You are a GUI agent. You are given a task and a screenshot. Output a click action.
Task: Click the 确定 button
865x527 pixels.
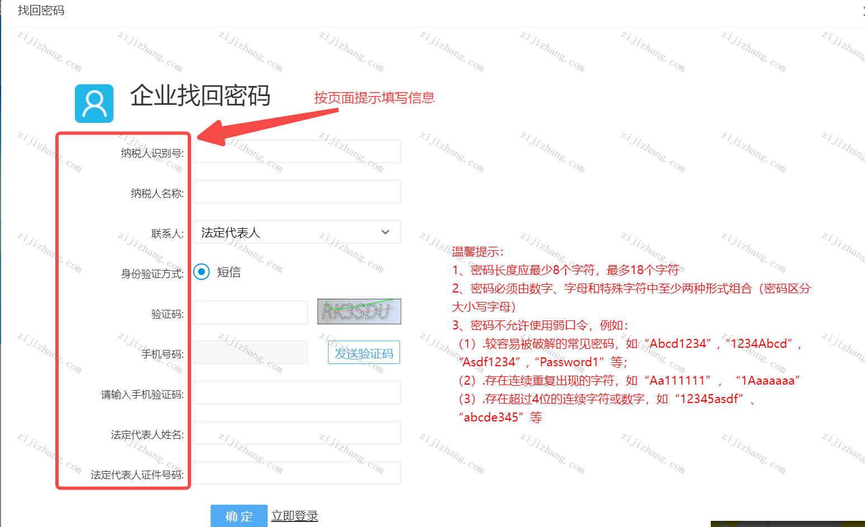click(x=239, y=516)
